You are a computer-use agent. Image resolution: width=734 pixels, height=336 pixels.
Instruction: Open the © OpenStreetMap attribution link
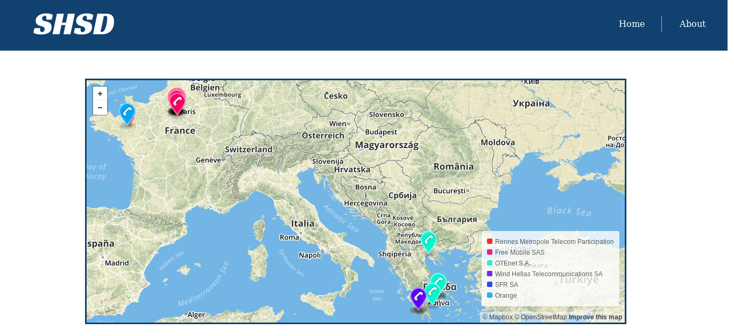pyautogui.click(x=541, y=317)
